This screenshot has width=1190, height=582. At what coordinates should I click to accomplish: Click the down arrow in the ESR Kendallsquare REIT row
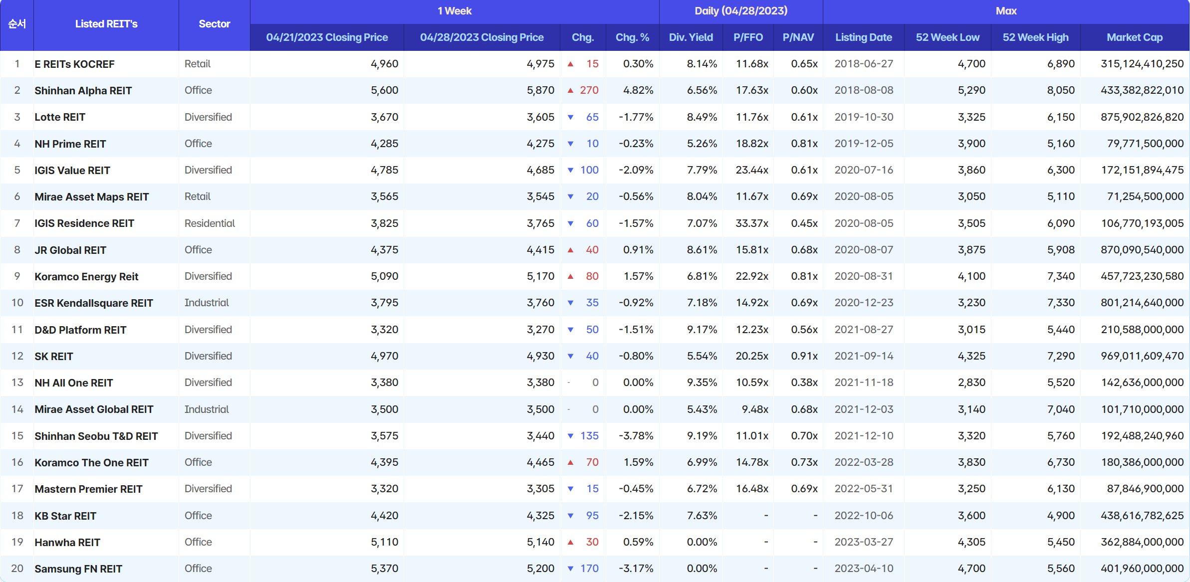click(570, 303)
